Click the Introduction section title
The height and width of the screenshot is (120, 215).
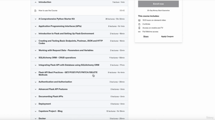[x=45, y=2]
